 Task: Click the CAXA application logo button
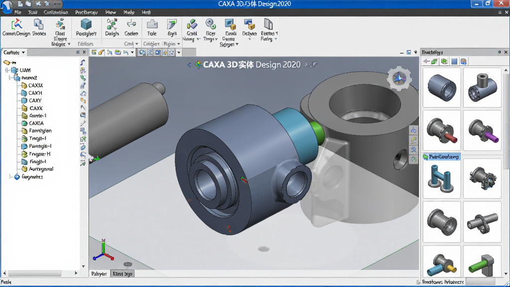tap(7, 6)
